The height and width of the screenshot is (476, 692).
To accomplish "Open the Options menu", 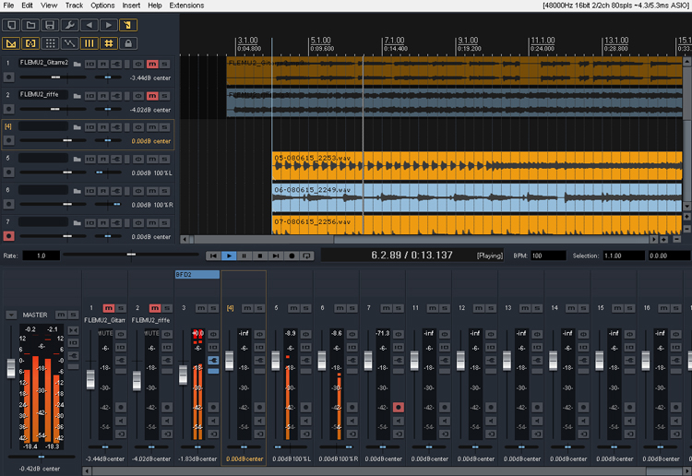I will click(102, 6).
